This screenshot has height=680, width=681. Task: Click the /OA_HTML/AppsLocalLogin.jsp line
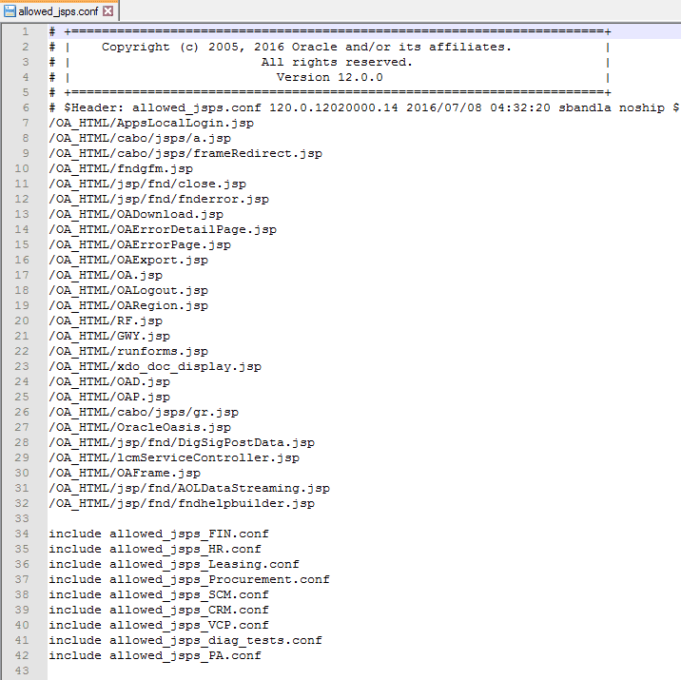[x=151, y=123]
